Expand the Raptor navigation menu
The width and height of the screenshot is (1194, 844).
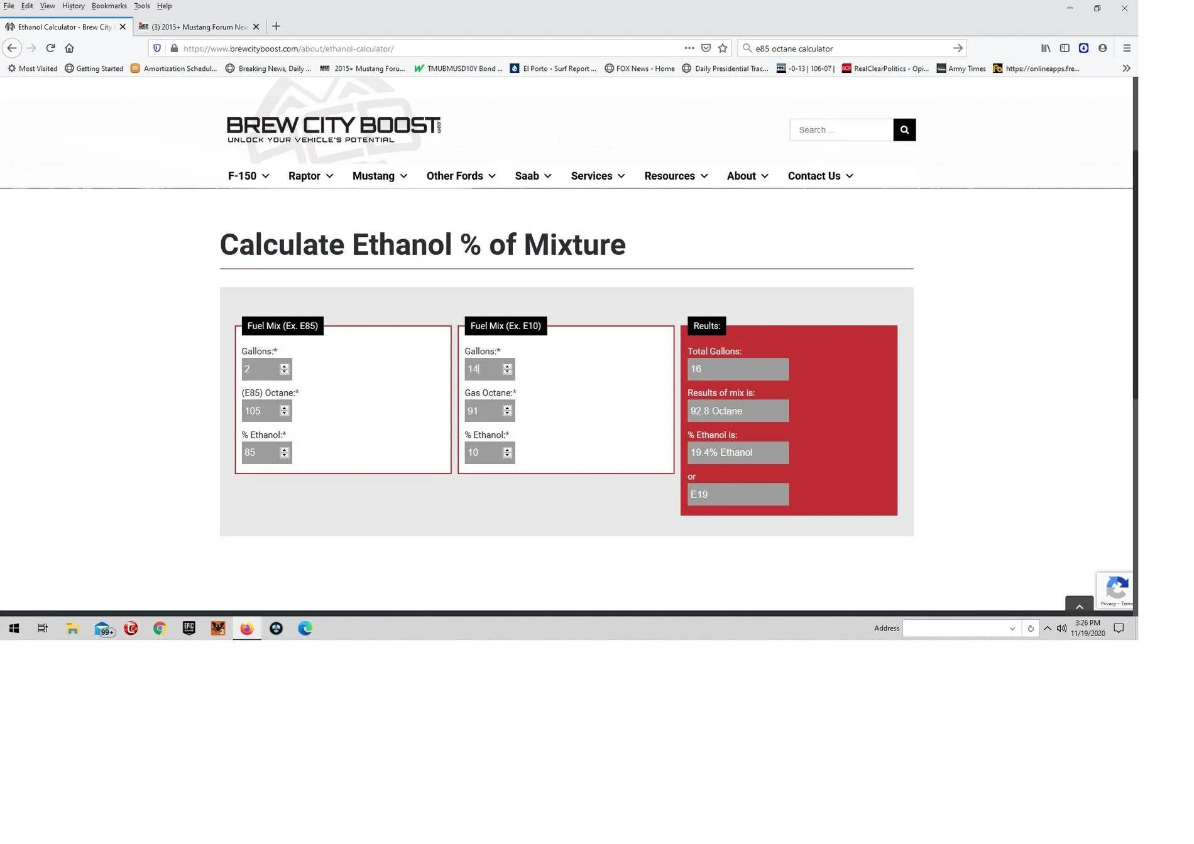click(x=310, y=176)
